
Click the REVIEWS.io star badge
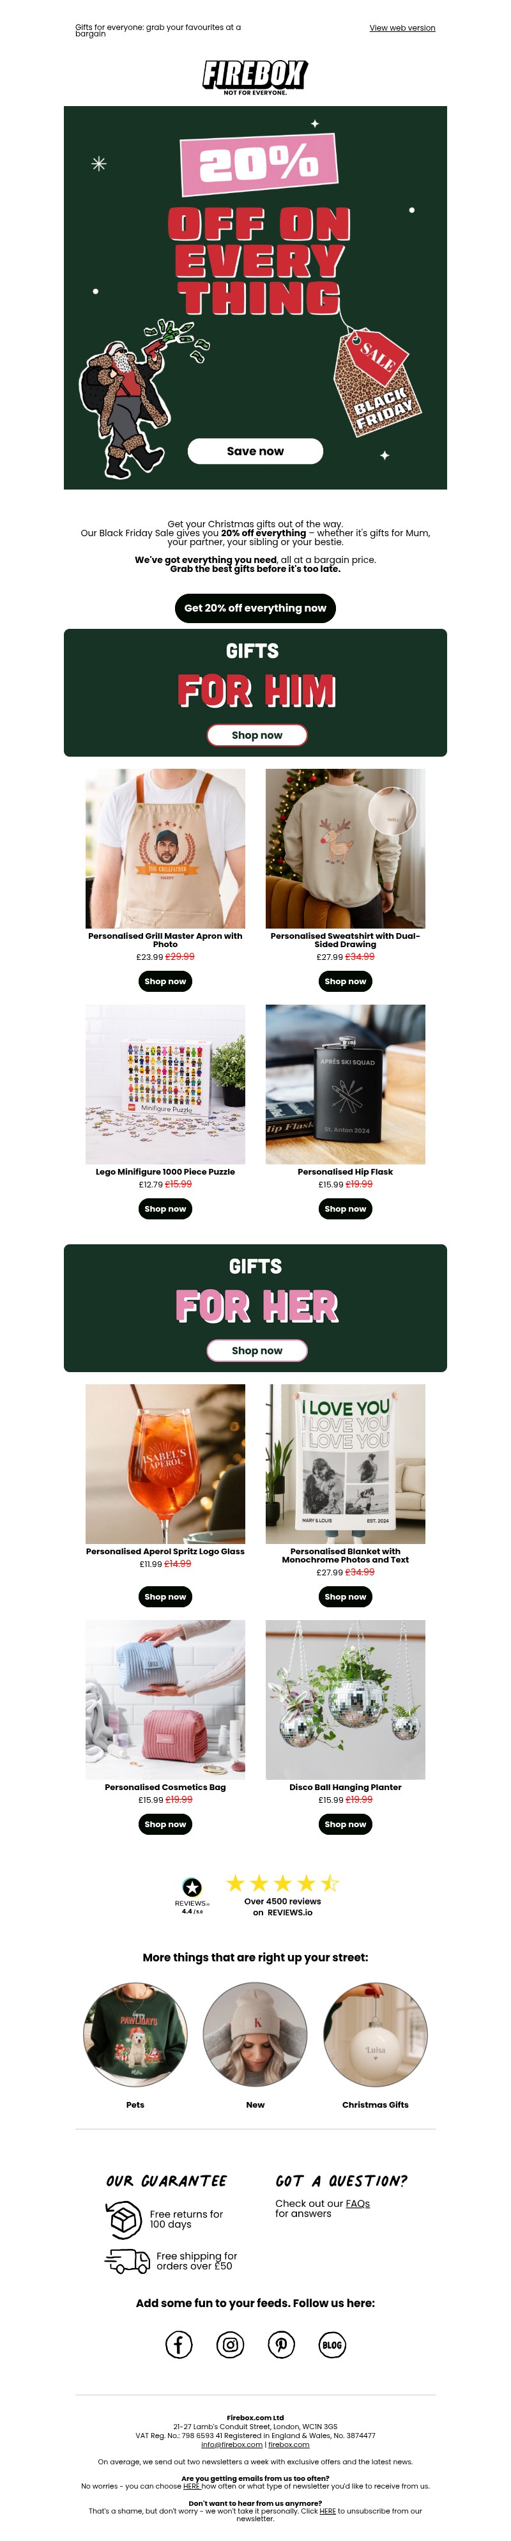[x=192, y=1893]
